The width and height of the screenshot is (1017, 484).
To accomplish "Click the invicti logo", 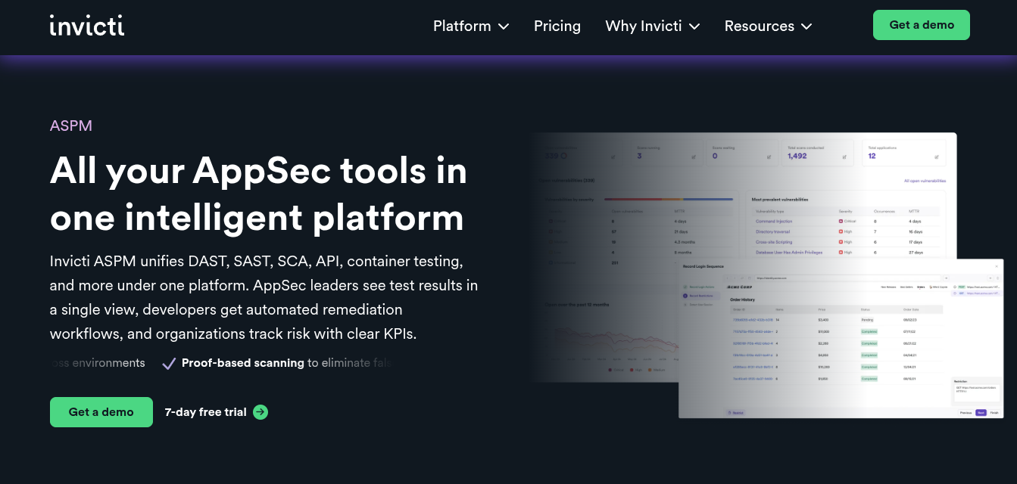I will 87,25.
